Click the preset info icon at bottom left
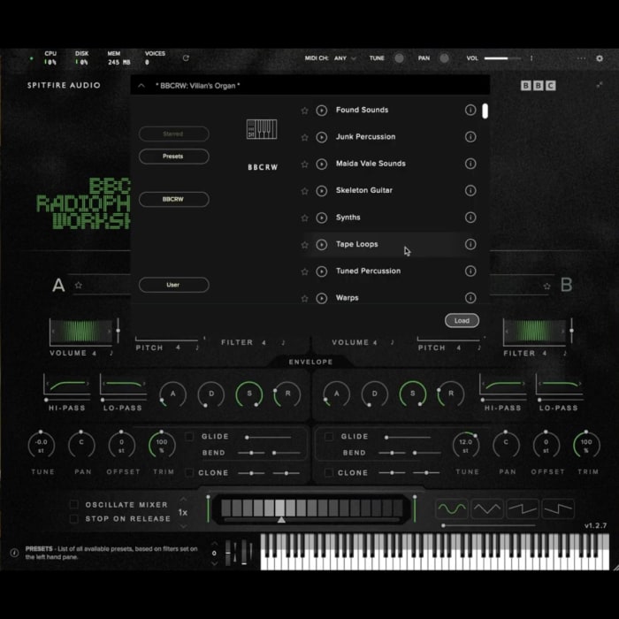Screen dimensions: 619x619 (15, 553)
